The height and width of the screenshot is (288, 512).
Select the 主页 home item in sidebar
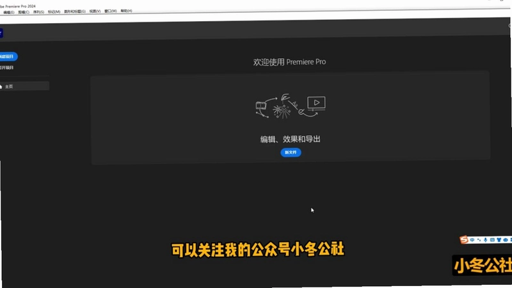(x=24, y=86)
